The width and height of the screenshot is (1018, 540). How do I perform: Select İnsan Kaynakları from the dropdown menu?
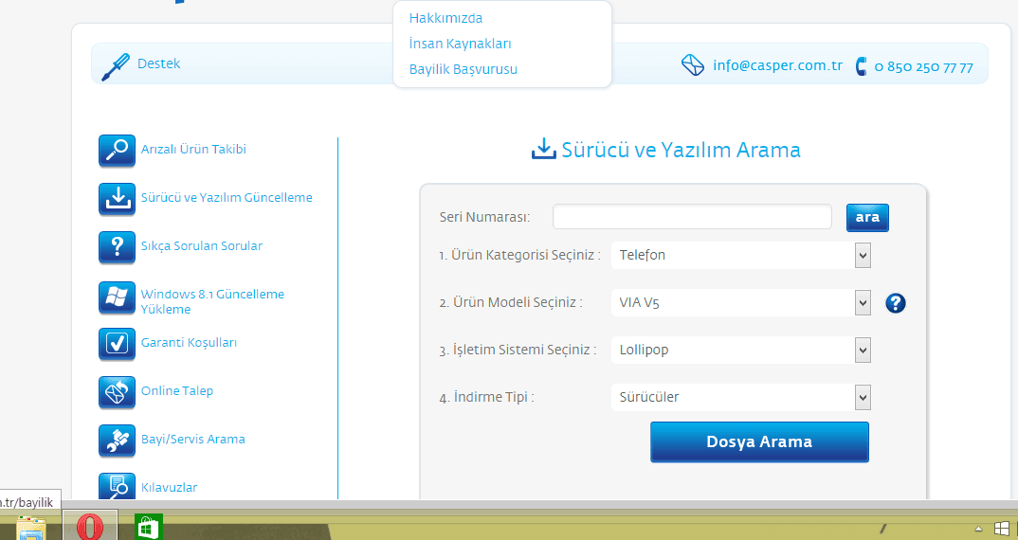461,44
